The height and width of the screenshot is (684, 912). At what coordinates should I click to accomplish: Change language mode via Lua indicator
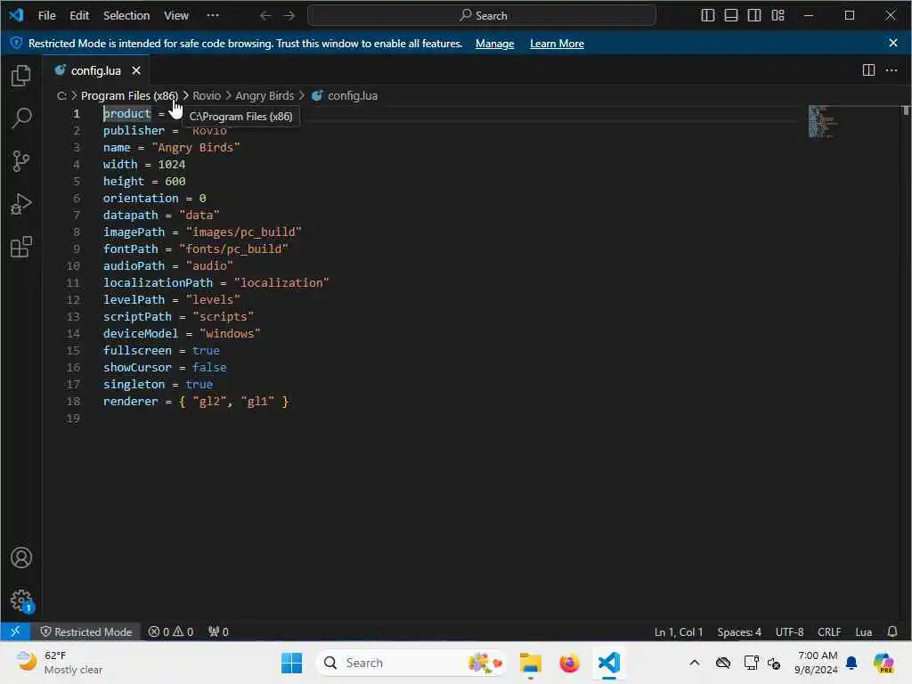coord(863,631)
